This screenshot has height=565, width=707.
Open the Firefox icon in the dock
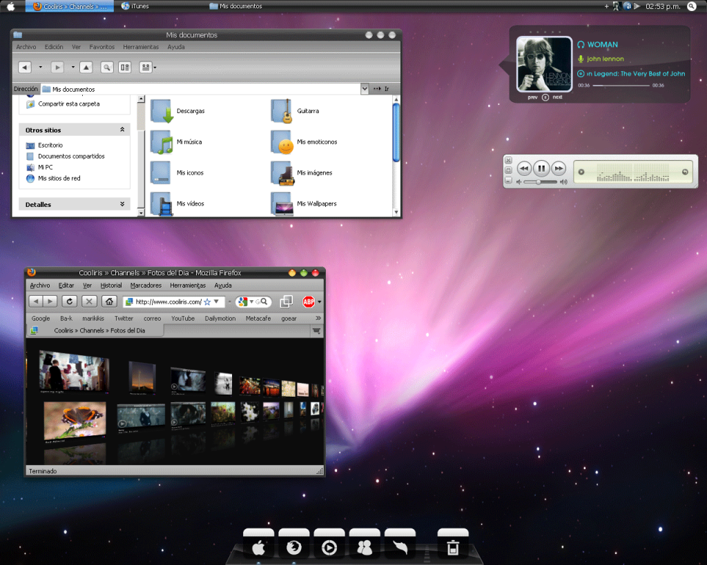(294, 548)
